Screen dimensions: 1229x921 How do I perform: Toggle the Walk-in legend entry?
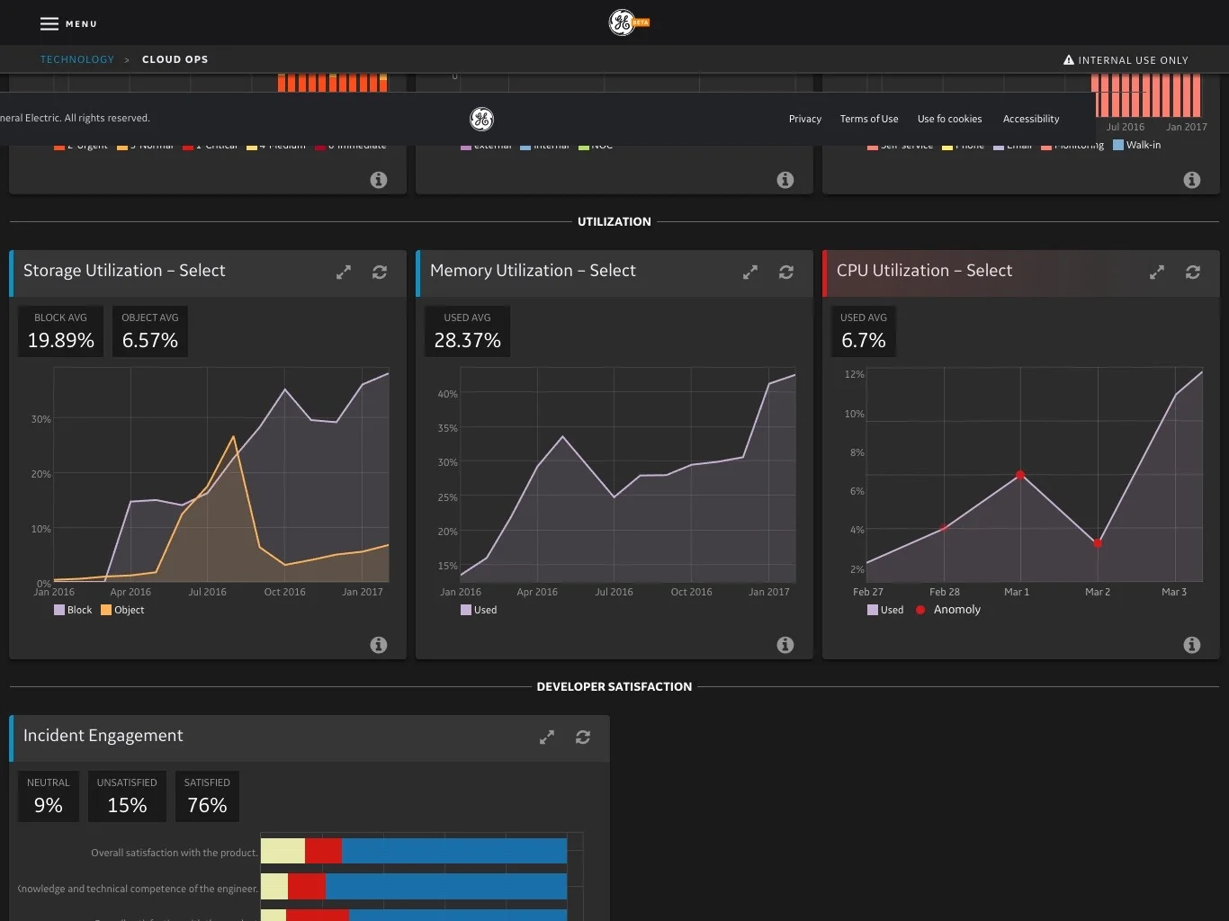[x=1137, y=145]
